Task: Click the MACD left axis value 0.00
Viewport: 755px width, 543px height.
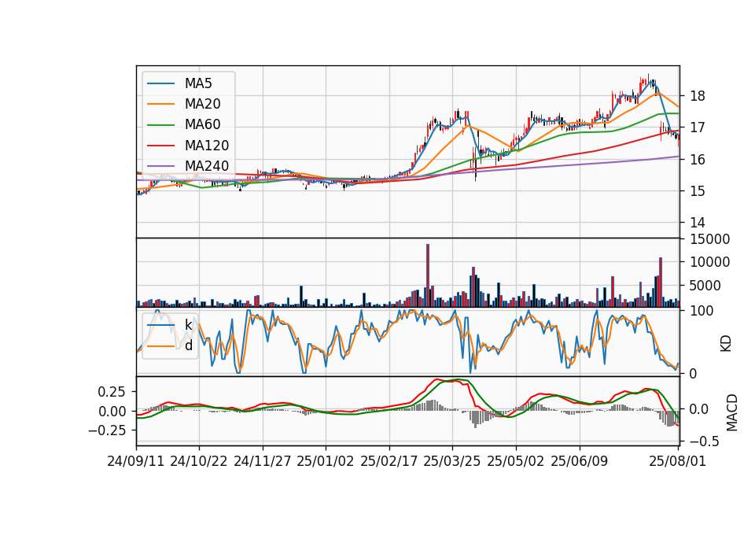Action: pos(112,412)
